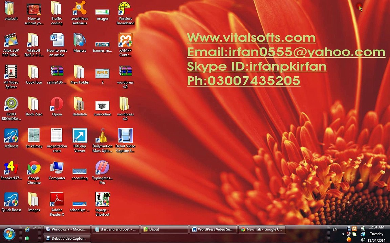390x243 pixels.
Task: Expand the quick launch overflow chevron
Action: tap(34, 227)
